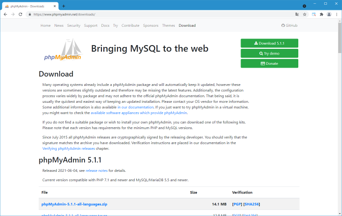Reload the page with the refresh icon
Screen dimensions: 342x216
point(21,15)
